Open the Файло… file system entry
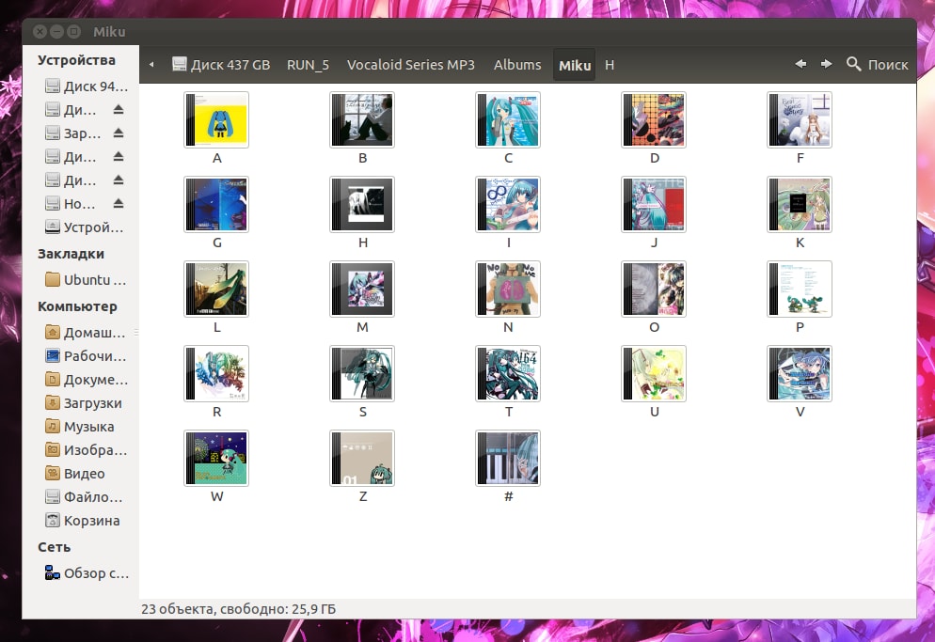 coord(84,496)
